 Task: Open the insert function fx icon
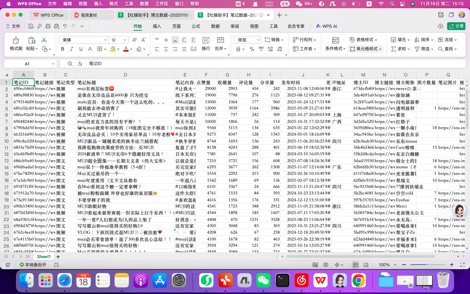[x=80, y=64]
